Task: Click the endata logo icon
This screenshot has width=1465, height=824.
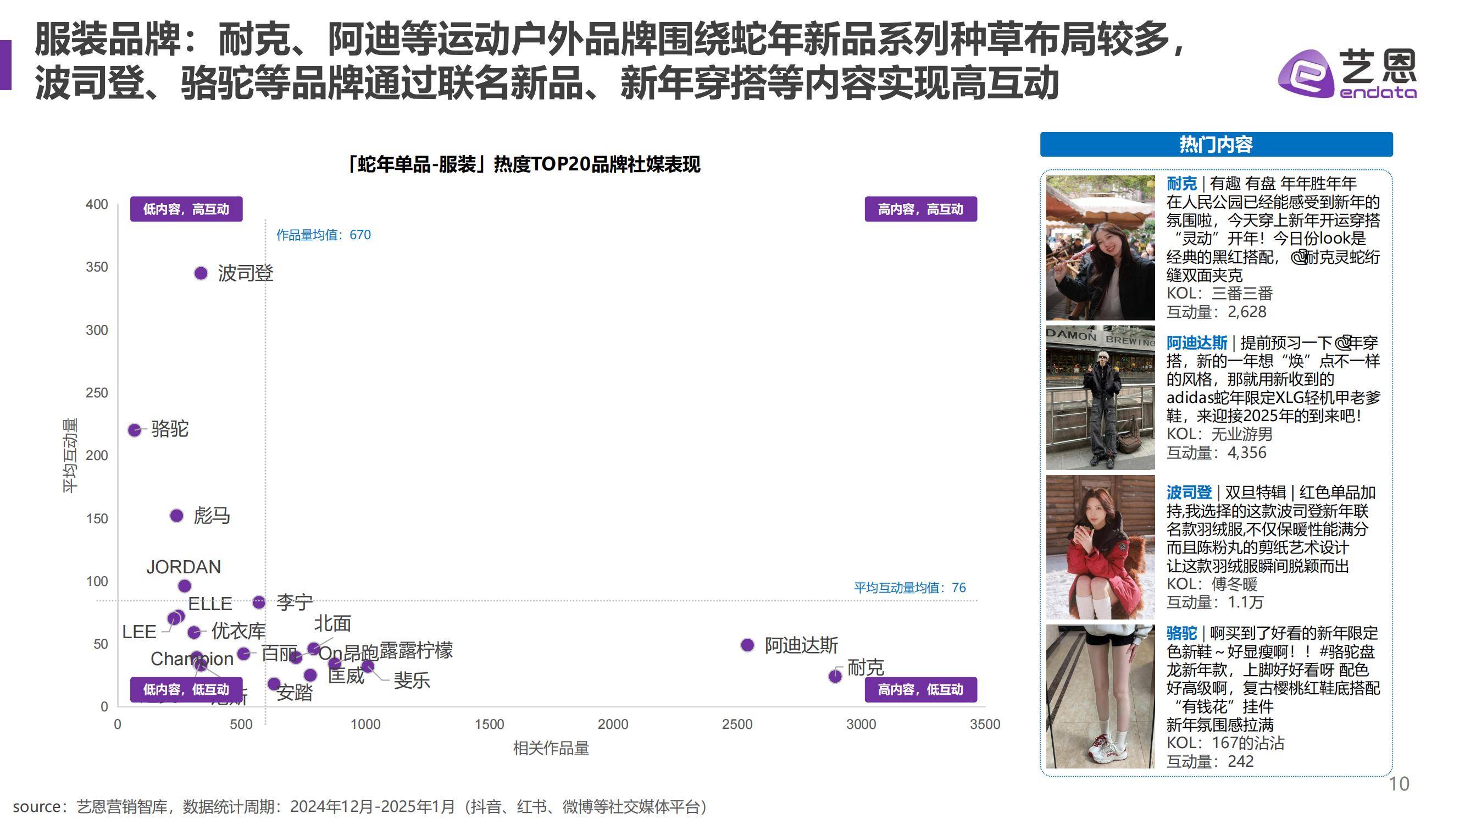Action: coord(1306,74)
